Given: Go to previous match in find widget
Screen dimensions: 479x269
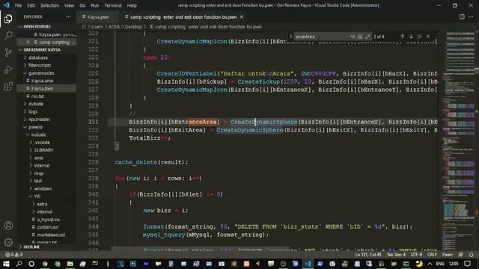Looking at the screenshot, I should coord(403,37).
